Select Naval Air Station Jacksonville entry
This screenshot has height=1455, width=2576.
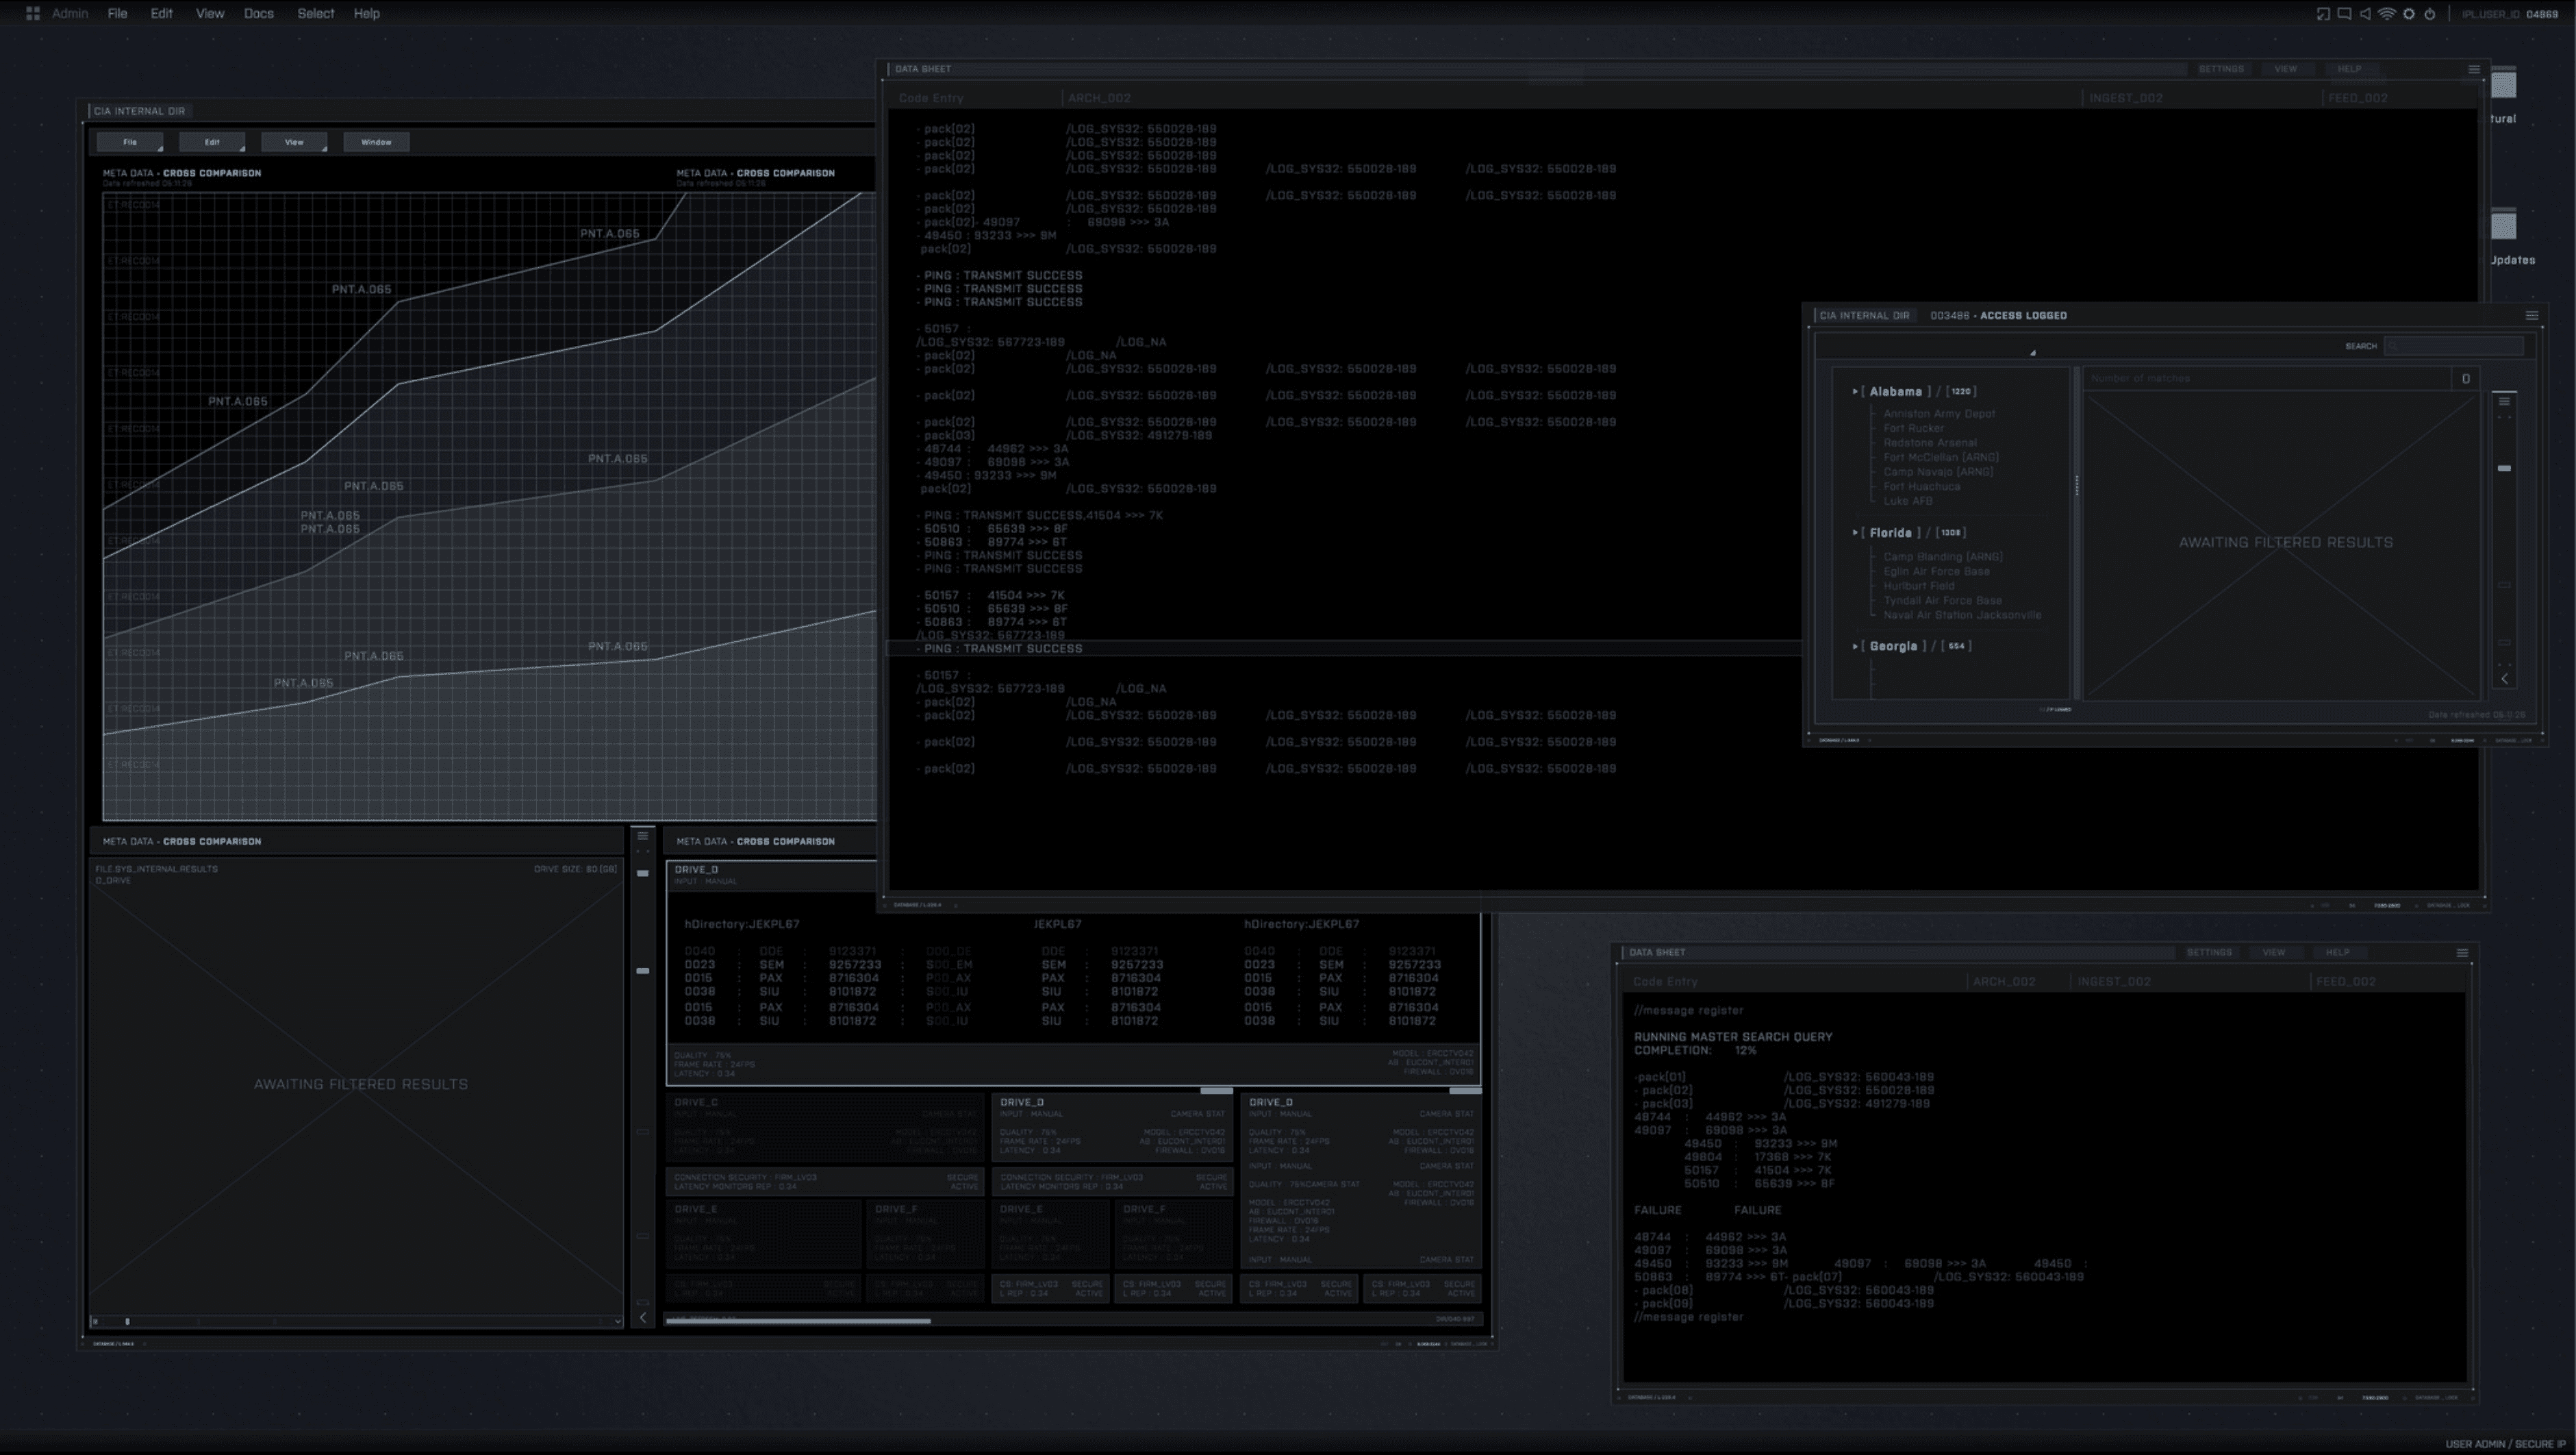click(1962, 615)
